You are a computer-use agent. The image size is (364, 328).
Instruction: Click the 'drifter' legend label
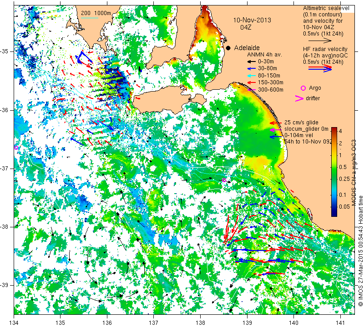pos(313,98)
